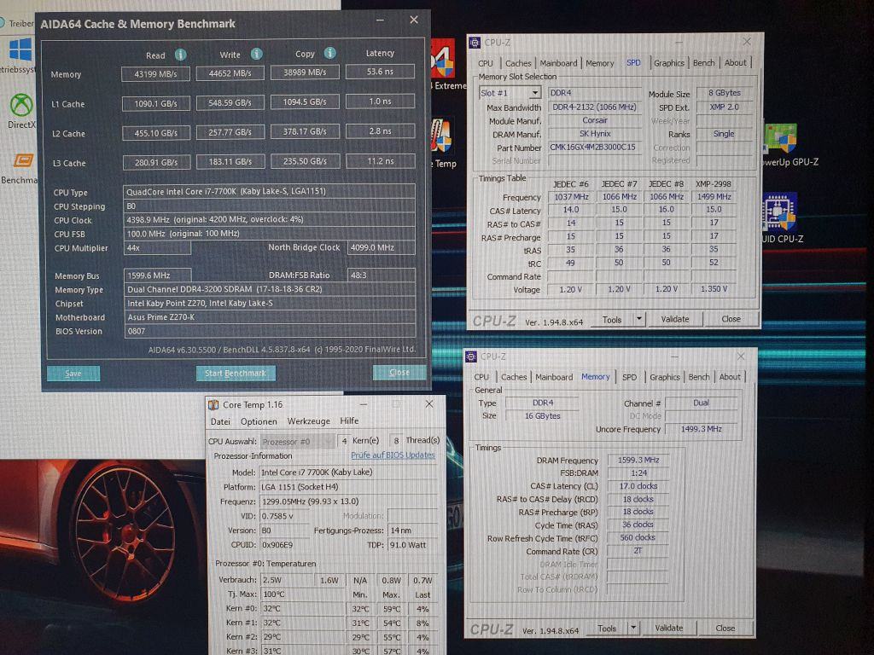The width and height of the screenshot is (874, 655).
Task: Click the info icon next to Read
Action: 180,55
